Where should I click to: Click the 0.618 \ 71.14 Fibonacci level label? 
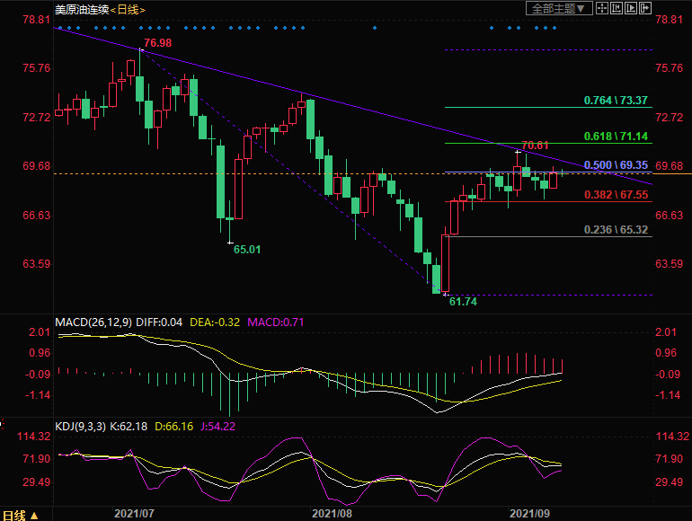(616, 137)
